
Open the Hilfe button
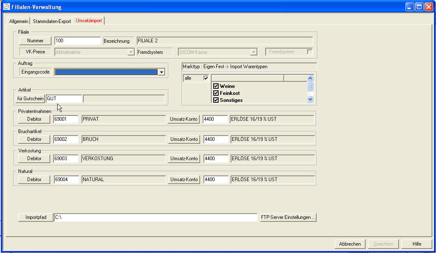click(417, 244)
